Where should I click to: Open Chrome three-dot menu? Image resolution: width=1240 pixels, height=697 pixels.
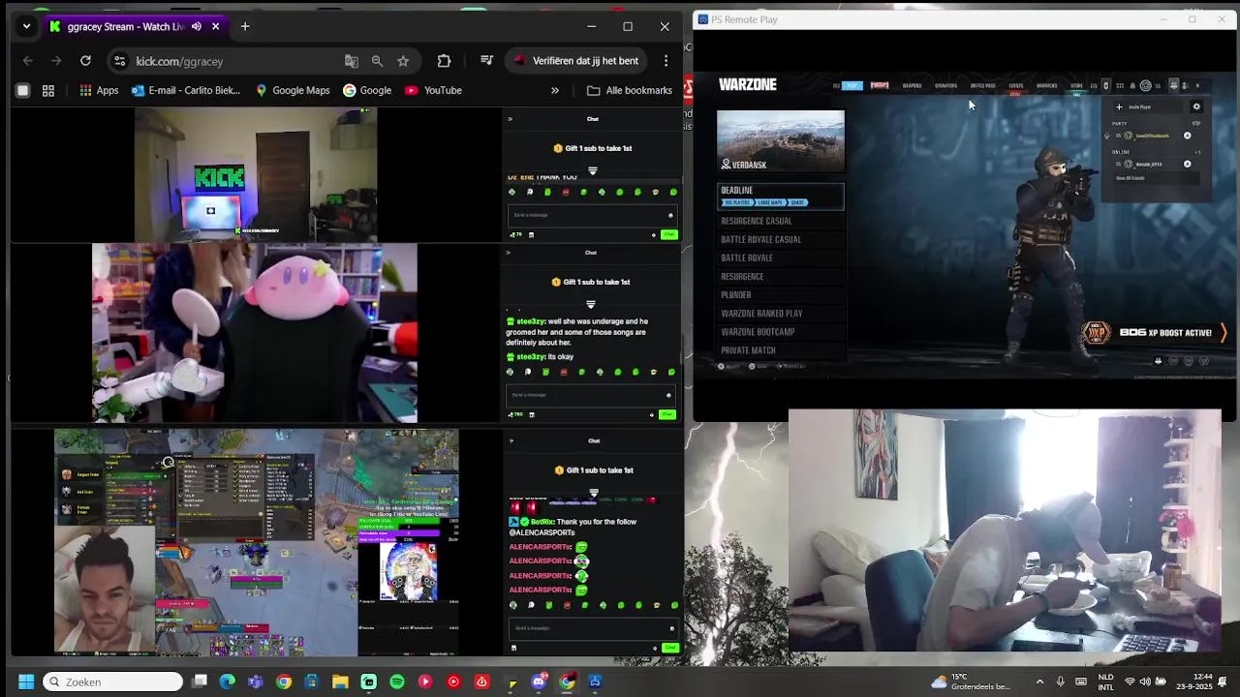pyautogui.click(x=666, y=61)
